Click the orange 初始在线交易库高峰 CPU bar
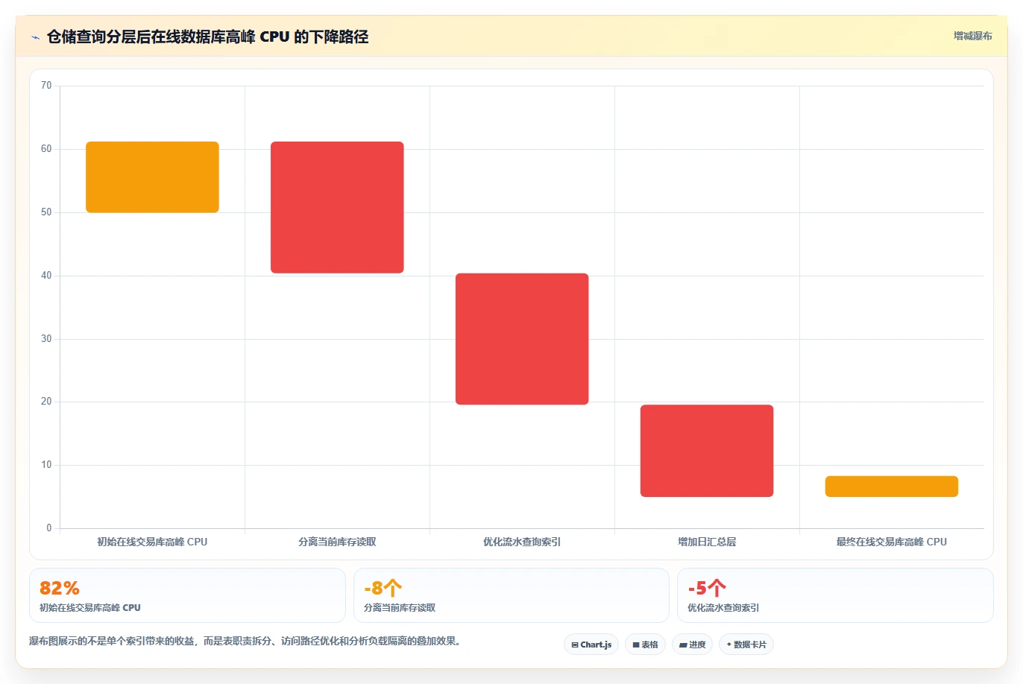Screen dimensions: 1023x684 [x=152, y=177]
